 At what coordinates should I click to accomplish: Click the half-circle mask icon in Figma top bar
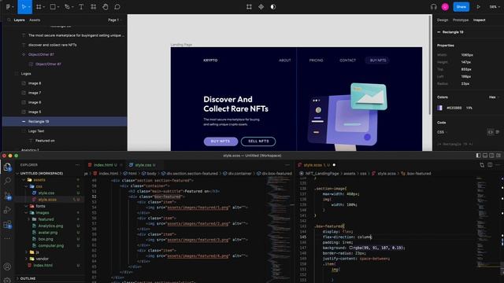(x=273, y=7)
